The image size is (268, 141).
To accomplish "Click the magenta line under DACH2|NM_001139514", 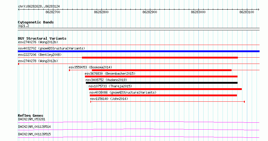I will click(x=139, y=129).
